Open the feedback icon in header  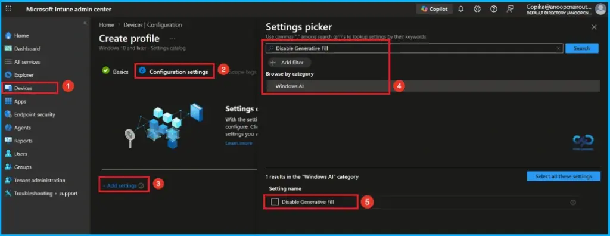pyautogui.click(x=511, y=9)
